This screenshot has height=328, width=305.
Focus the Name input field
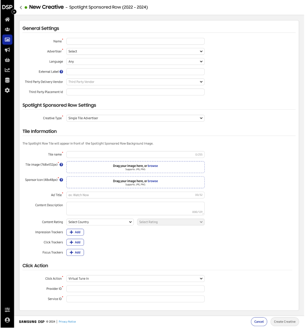point(135,41)
